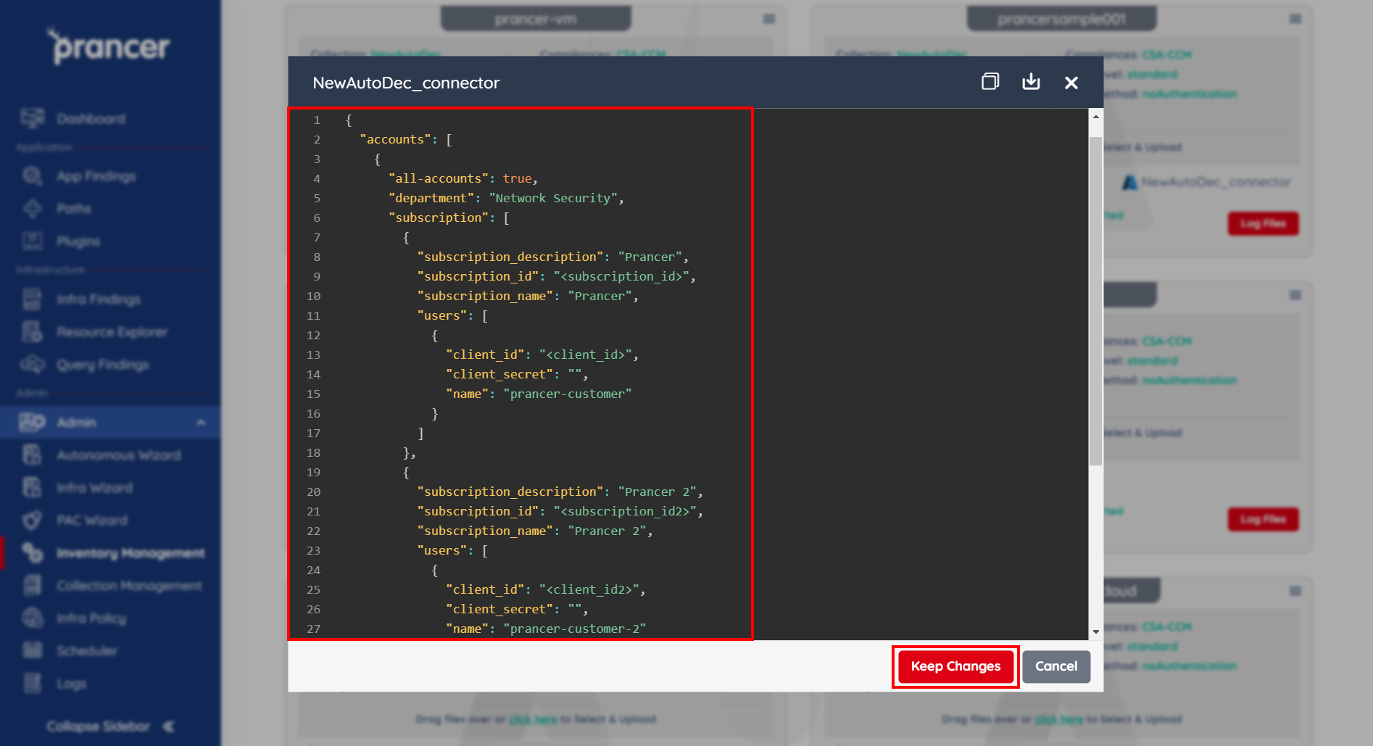1373x746 pixels.
Task: Click "prancer-customer-2" value on line 27
Action: (x=575, y=629)
